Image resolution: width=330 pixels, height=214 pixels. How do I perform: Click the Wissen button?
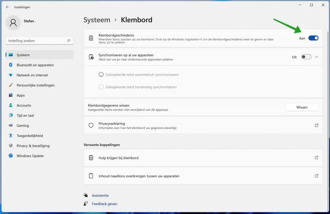(302, 107)
